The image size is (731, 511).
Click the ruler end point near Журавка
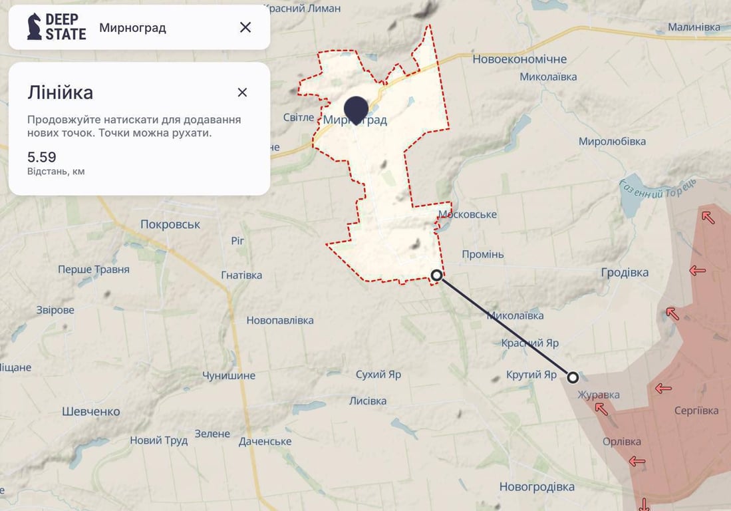tap(574, 377)
